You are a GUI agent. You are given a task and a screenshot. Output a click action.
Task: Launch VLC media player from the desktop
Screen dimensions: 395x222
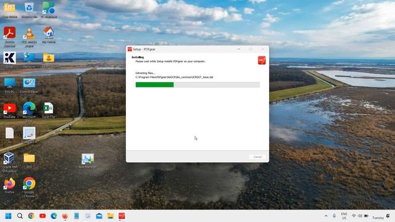click(29, 37)
